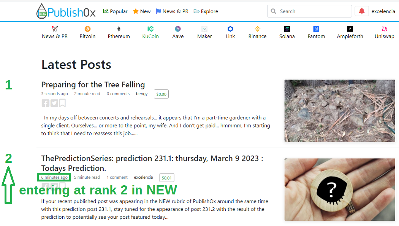The image size is (399, 226).
Task: Select the Link category icon
Action: coord(230,29)
